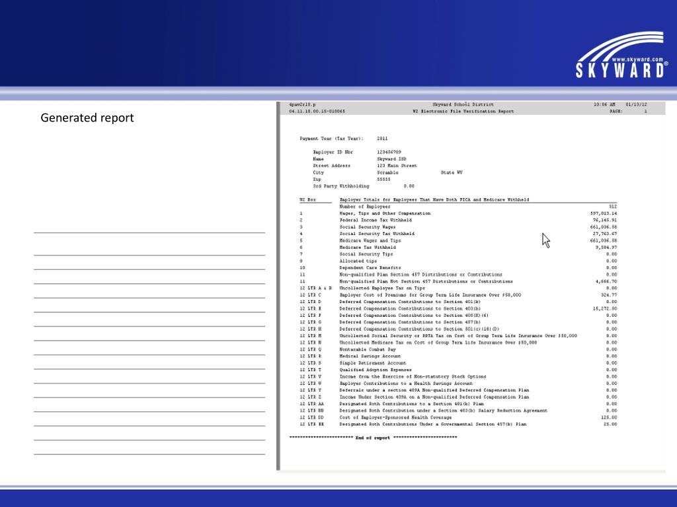Click the amount '4,666.70'

(x=606, y=281)
